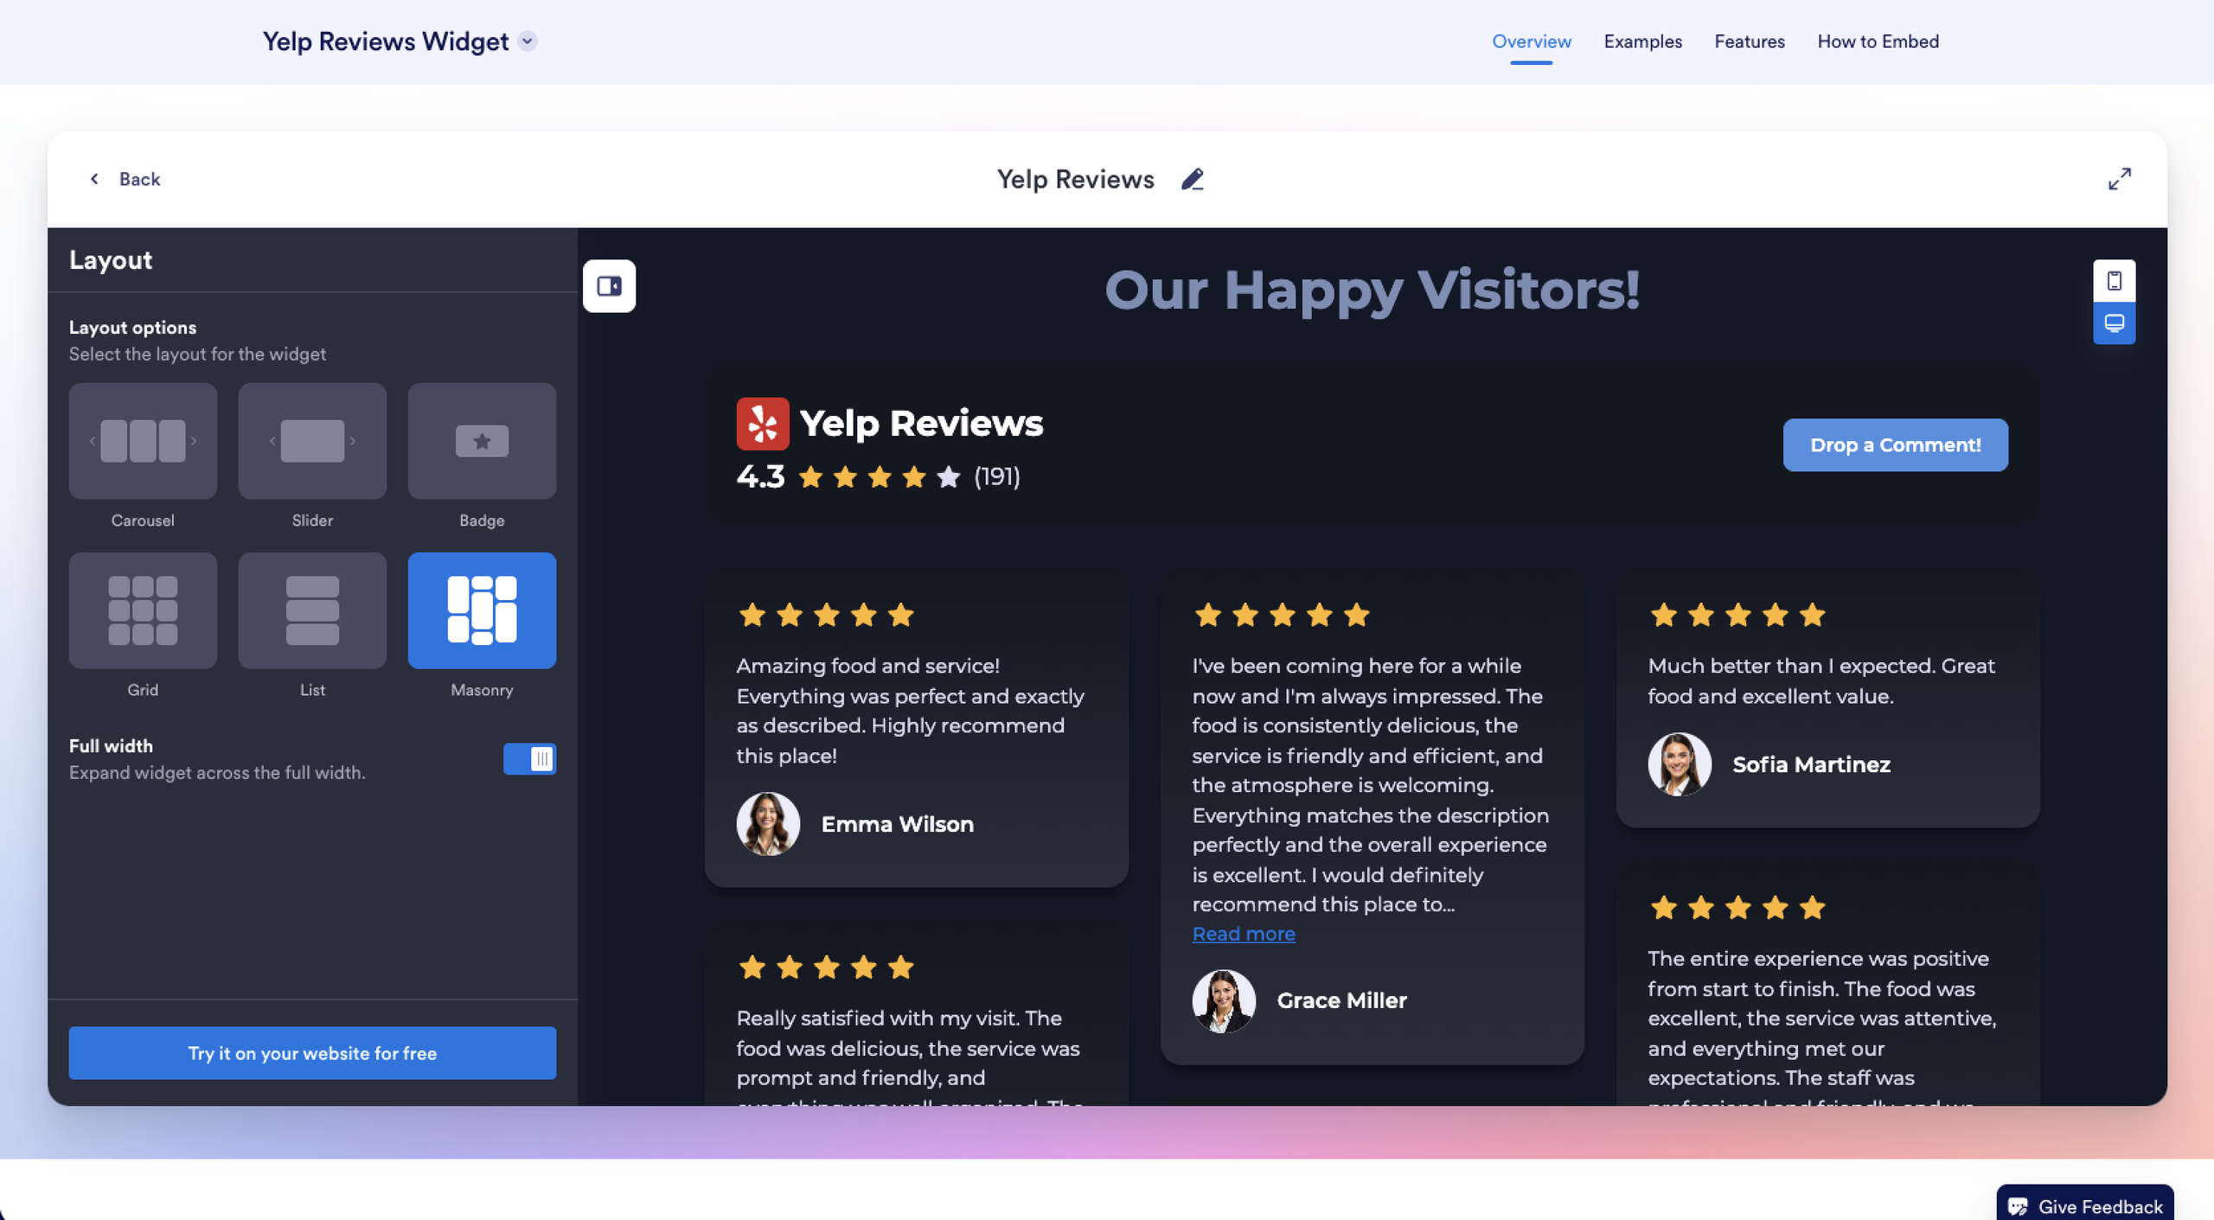
Task: Click the star rating in Grace Miller's review
Action: tap(1283, 615)
